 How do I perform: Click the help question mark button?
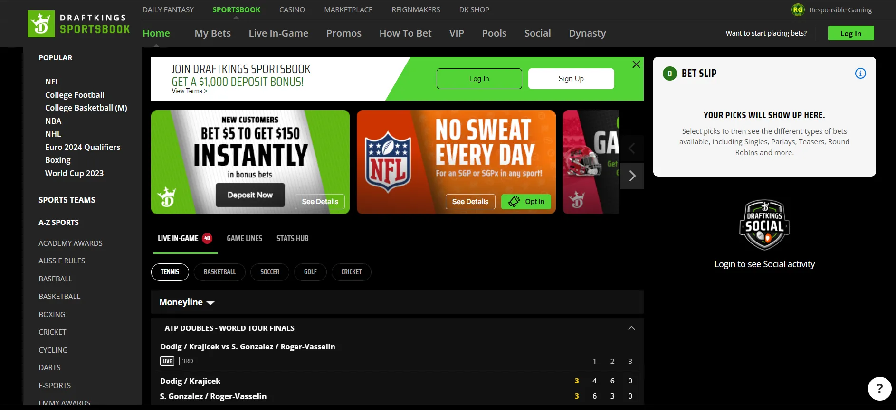879,389
